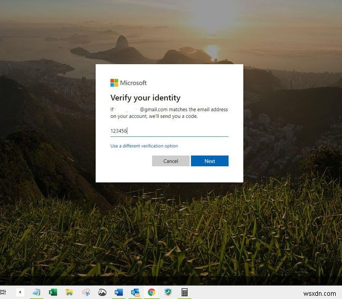Open 'Use a different verification option' link

[x=144, y=146]
